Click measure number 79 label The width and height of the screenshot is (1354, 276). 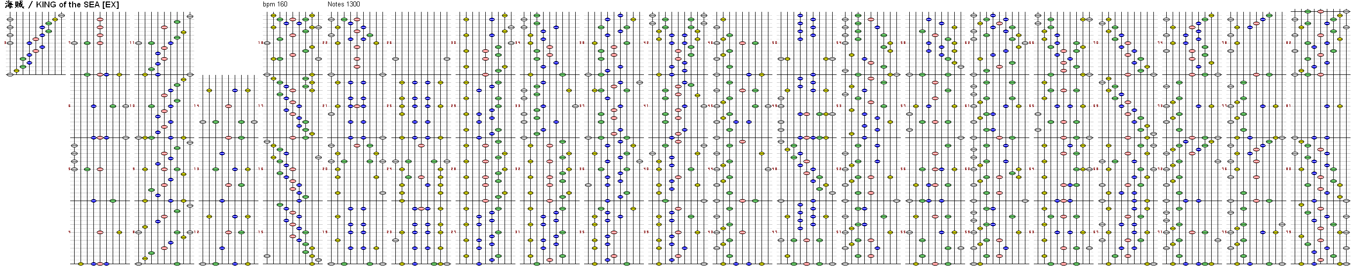(1289, 232)
